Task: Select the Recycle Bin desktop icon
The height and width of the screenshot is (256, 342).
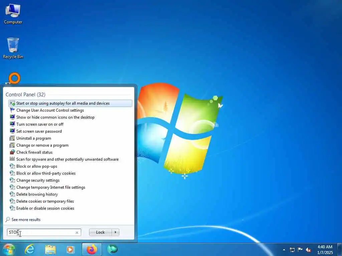Action: [13, 48]
